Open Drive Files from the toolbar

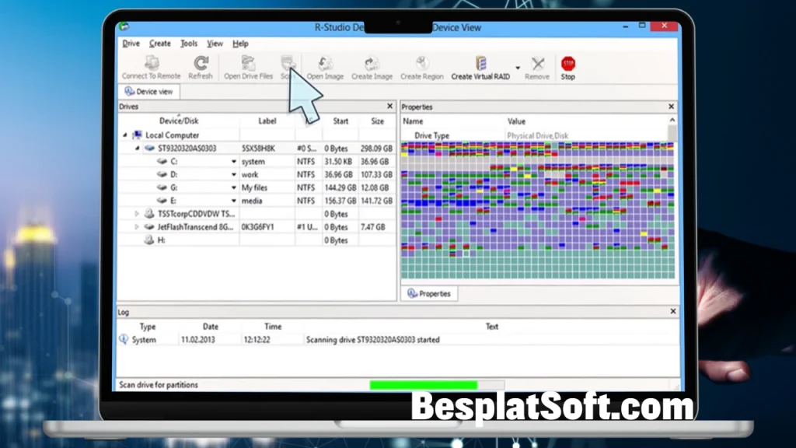pyautogui.click(x=248, y=65)
